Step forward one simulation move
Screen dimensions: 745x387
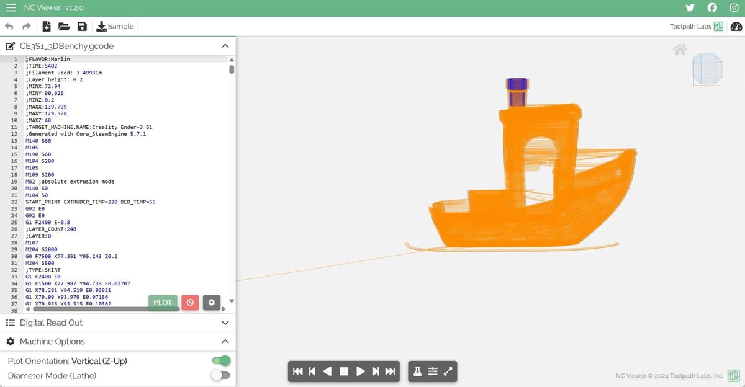tap(376, 371)
